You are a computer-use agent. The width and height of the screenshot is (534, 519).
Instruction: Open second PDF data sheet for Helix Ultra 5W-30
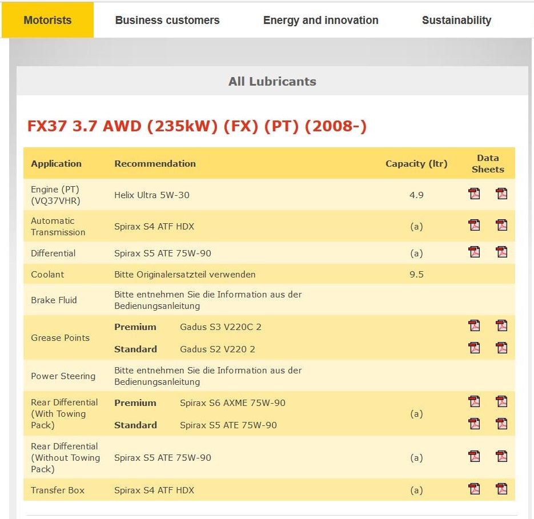pos(501,194)
